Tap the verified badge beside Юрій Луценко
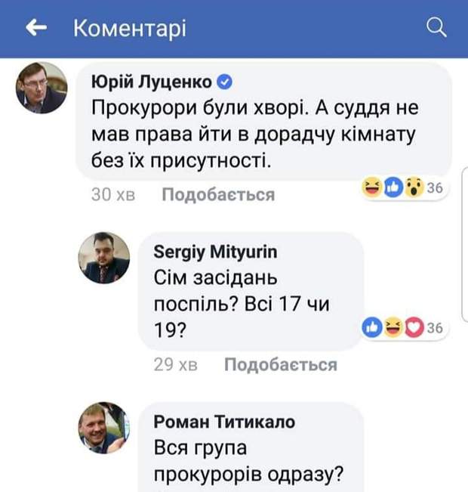Image resolution: width=468 pixels, height=492 pixels. [x=224, y=82]
